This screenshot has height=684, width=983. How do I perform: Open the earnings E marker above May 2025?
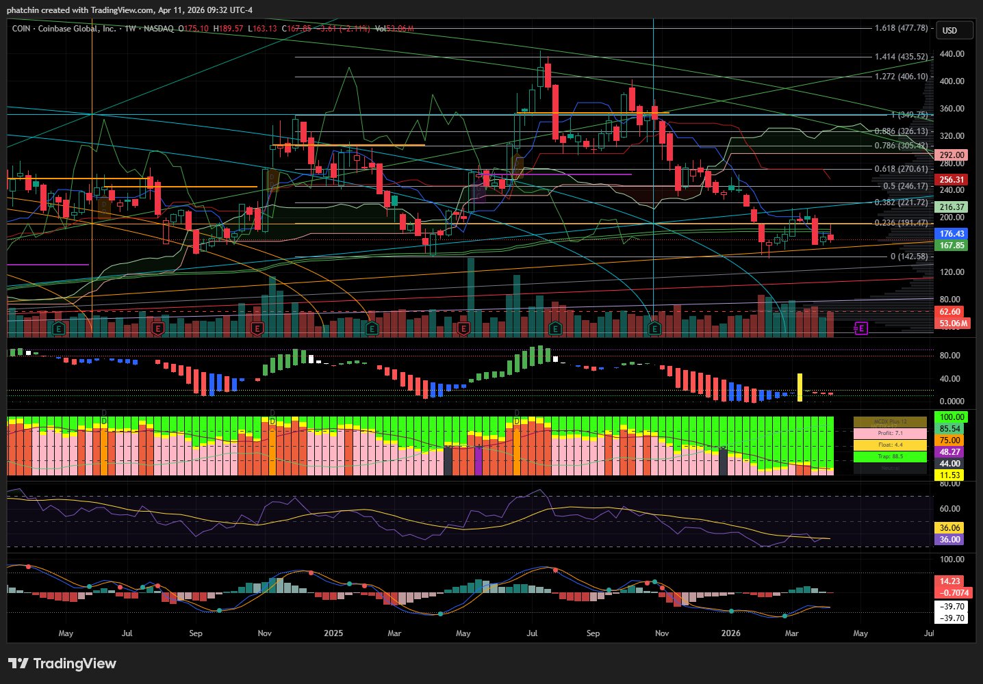coord(463,329)
